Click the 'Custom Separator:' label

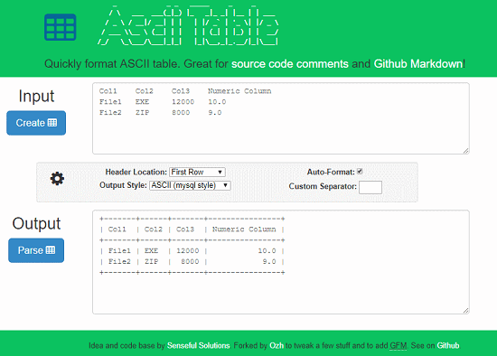click(323, 186)
